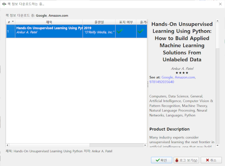
Task: Click the Ankur A. Patel author in details
Action: (x=182, y=69)
